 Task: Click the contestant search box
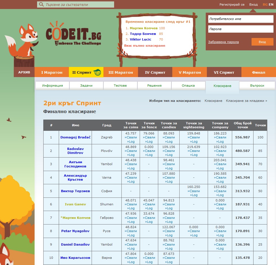76,5
